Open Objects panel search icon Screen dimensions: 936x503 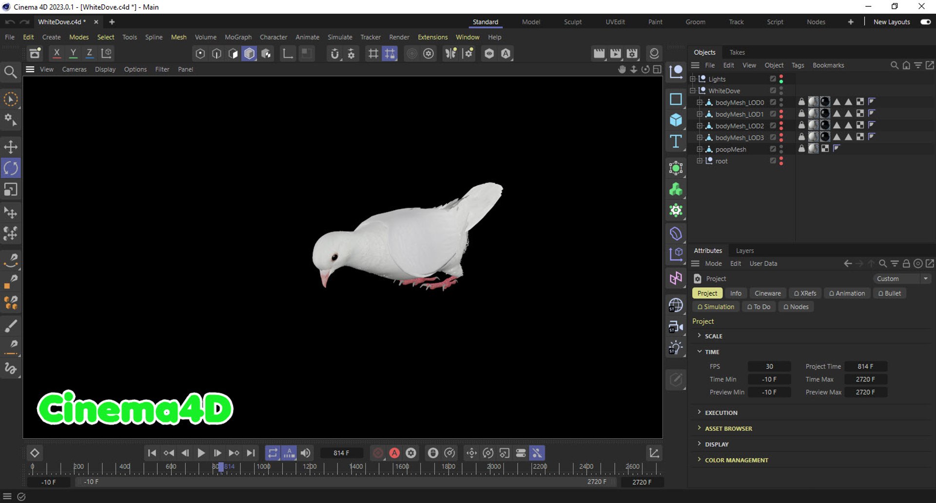pos(894,65)
